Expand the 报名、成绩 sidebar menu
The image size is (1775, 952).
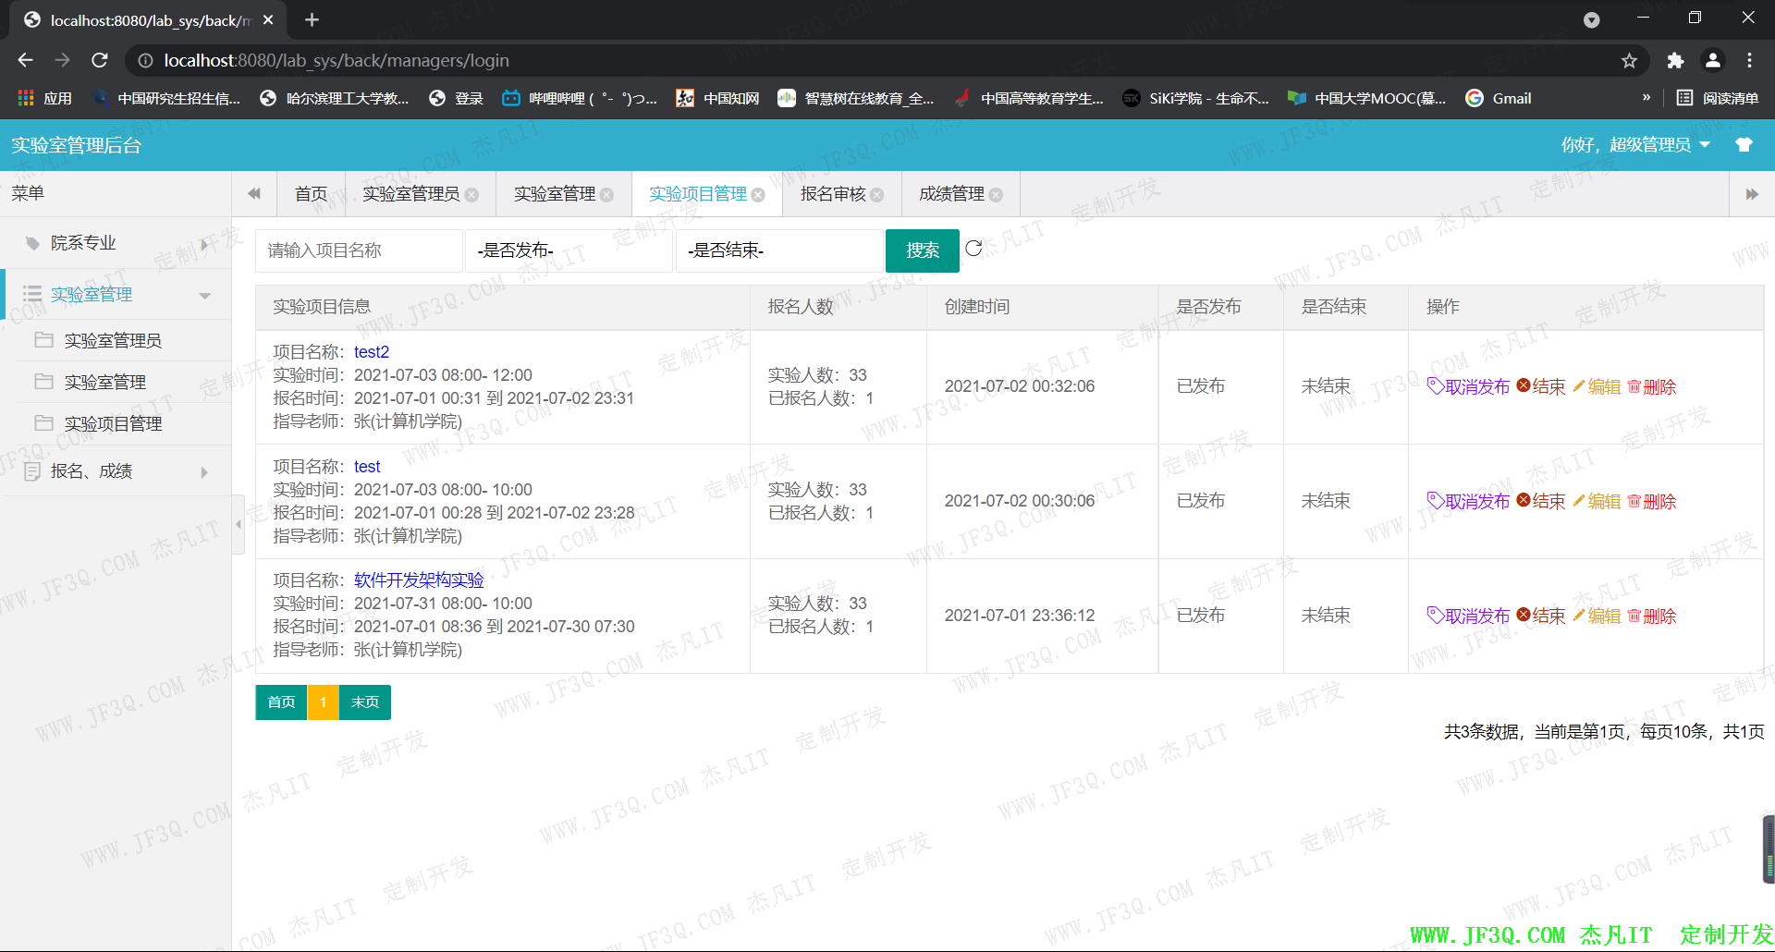pos(116,471)
